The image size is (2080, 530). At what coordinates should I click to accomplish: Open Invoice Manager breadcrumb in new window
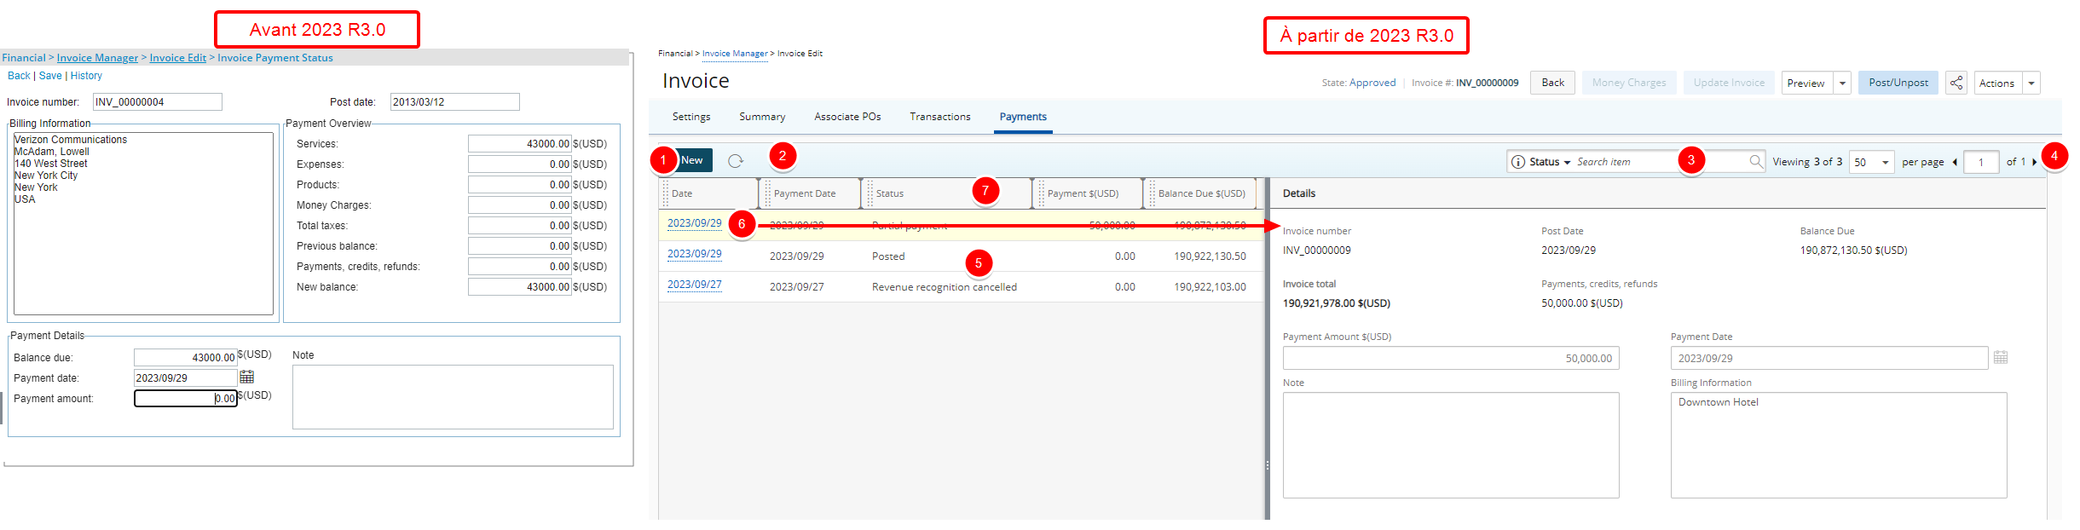coord(735,54)
